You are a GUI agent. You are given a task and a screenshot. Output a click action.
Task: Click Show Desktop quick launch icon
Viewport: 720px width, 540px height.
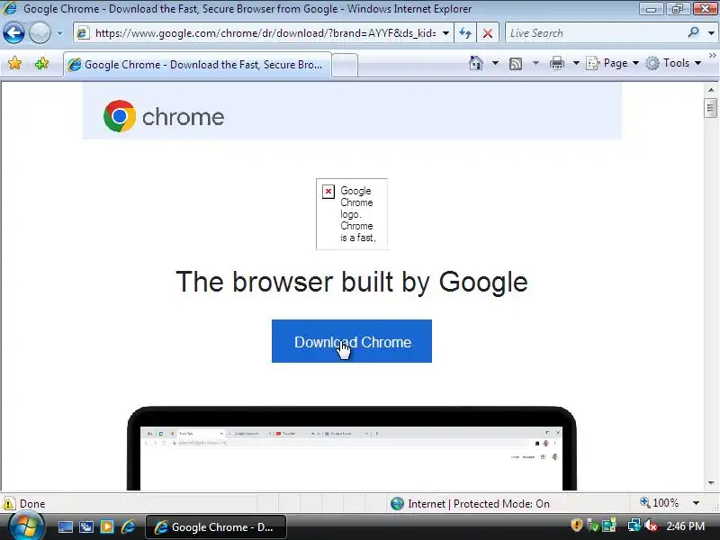(x=65, y=527)
